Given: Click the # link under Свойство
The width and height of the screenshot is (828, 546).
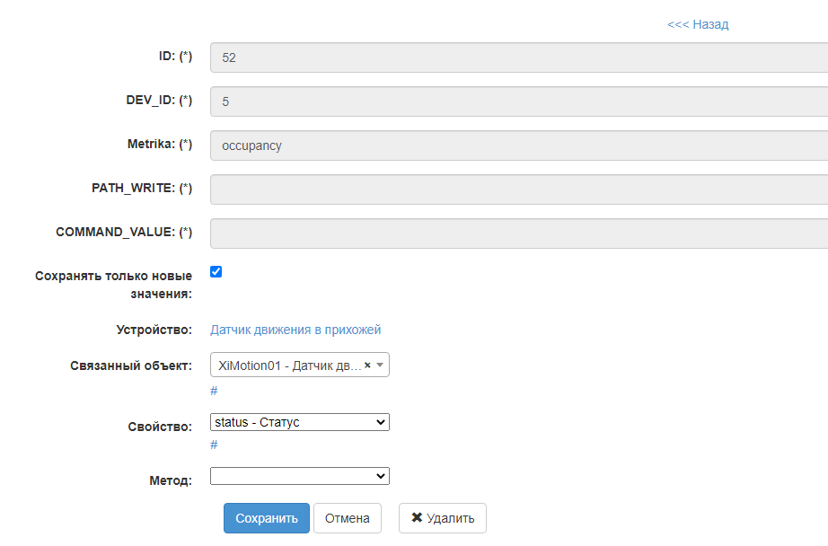Looking at the screenshot, I should pos(214,445).
